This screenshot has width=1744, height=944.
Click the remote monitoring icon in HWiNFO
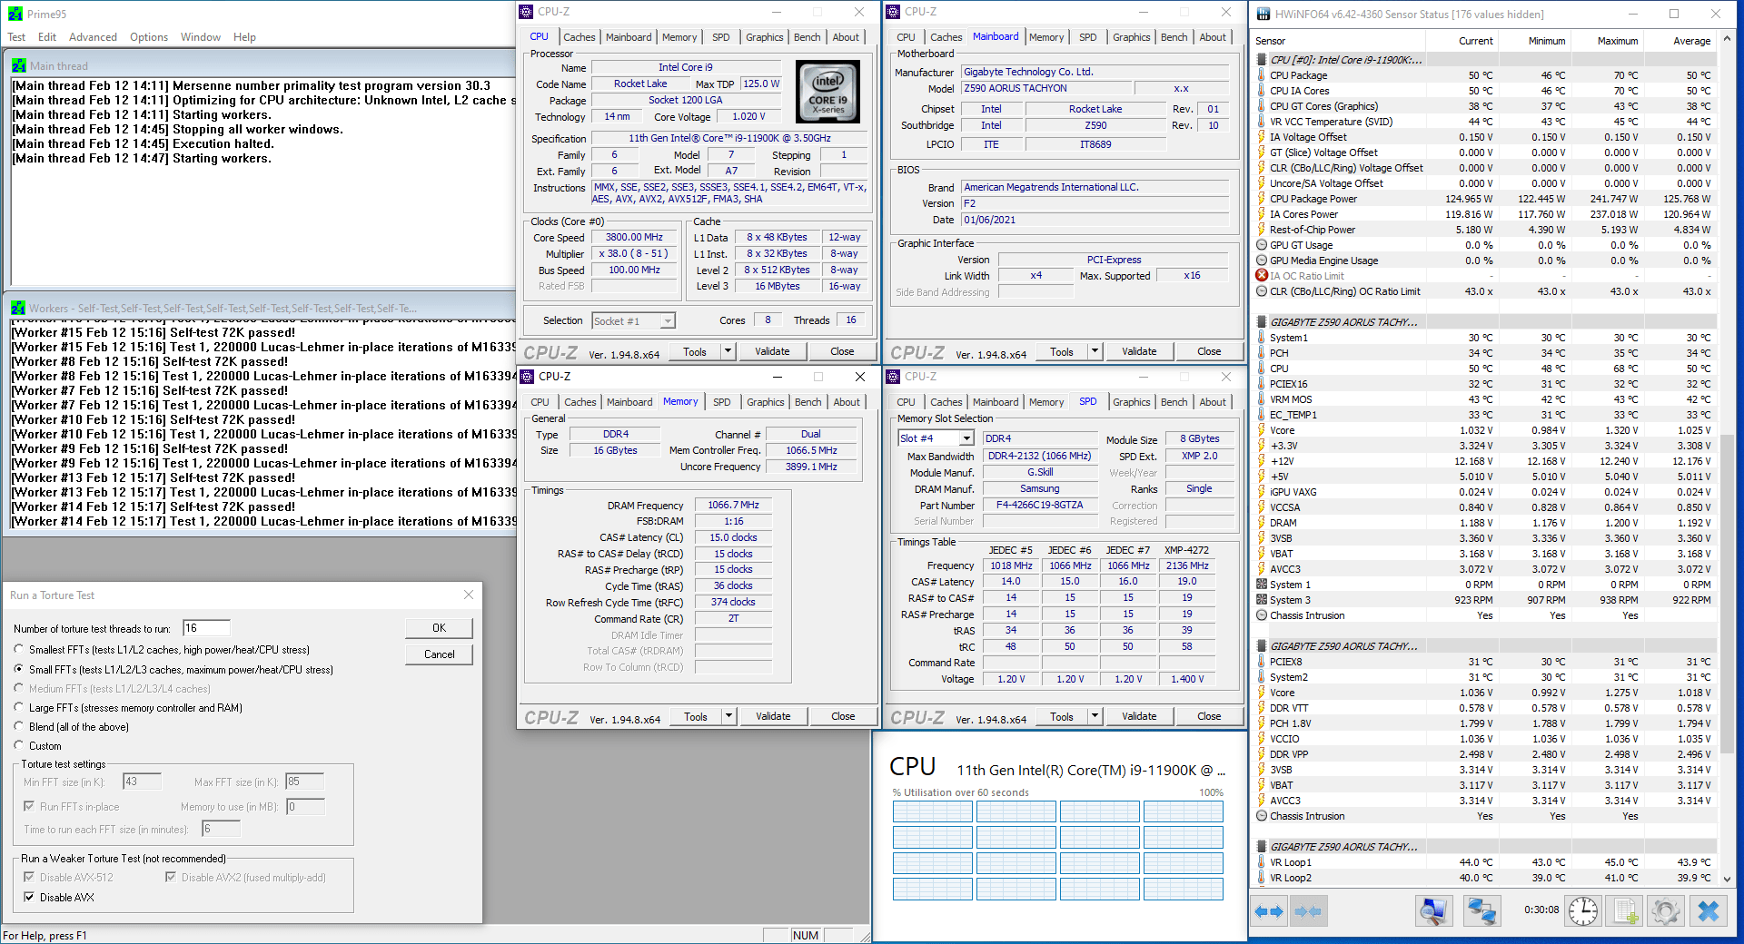tap(1482, 911)
